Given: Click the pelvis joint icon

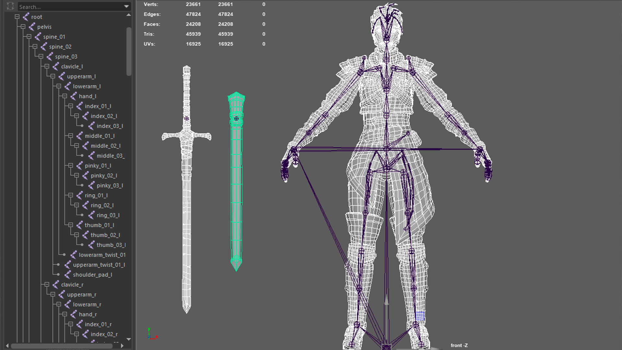Looking at the screenshot, I should point(32,27).
